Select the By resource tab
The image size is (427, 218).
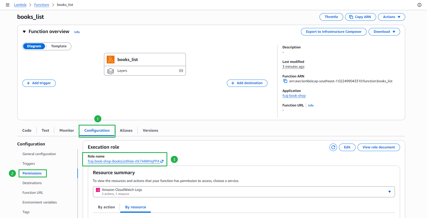[136, 207]
